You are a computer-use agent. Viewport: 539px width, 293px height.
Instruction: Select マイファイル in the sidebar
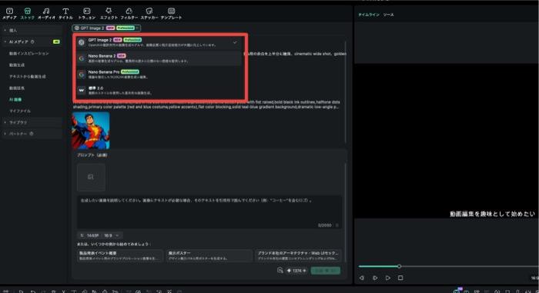[x=19, y=111]
